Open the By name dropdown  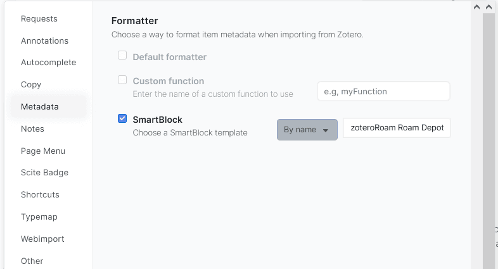(x=307, y=130)
